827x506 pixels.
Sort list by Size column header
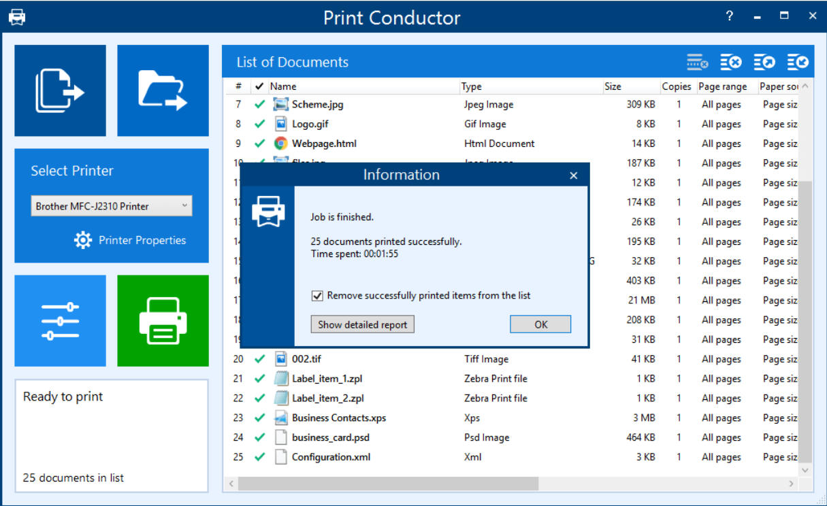tap(613, 86)
